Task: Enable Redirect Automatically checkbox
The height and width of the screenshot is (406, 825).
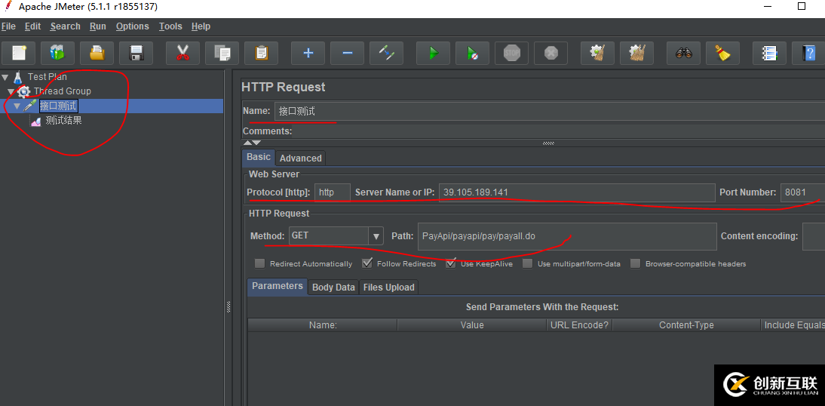Action: pyautogui.click(x=260, y=263)
